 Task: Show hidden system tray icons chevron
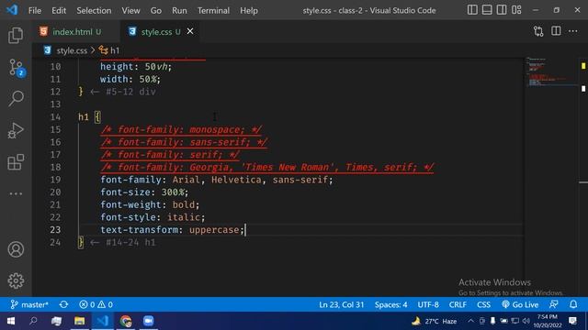pos(470,321)
